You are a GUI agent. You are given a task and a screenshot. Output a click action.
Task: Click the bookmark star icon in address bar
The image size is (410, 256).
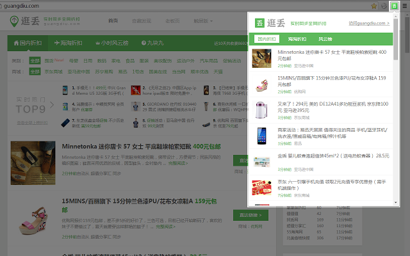tap(374, 6)
